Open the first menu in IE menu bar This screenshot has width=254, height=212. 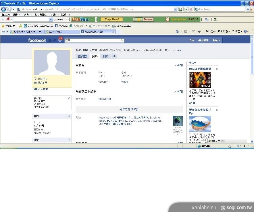6,15
